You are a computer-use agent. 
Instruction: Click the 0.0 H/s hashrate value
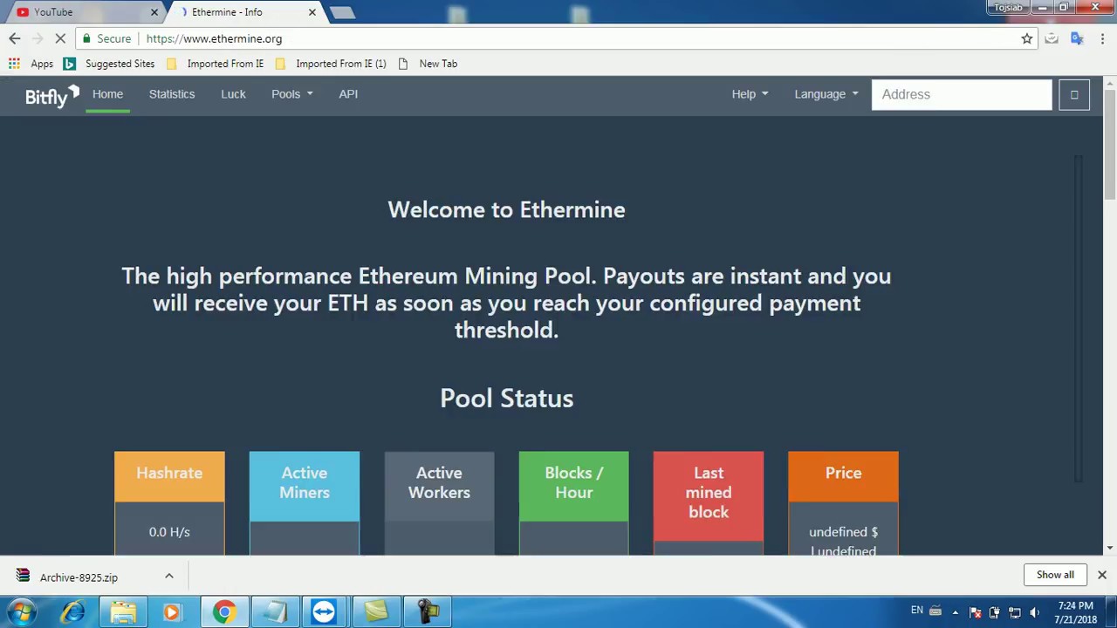pyautogui.click(x=169, y=532)
